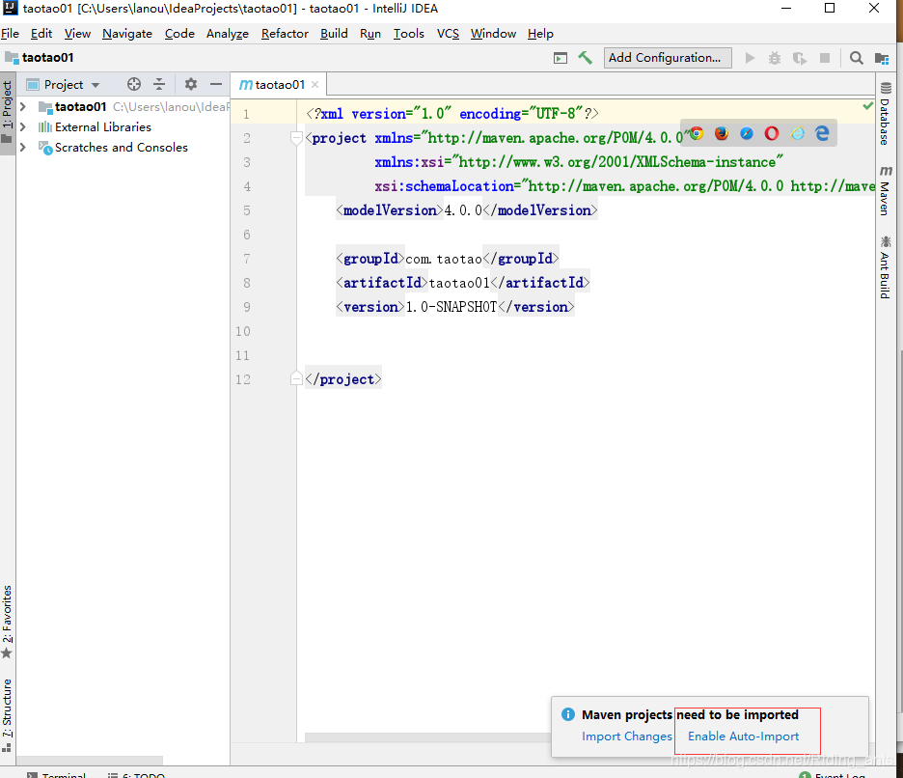Click artifactId value taotao01 in editor
The height and width of the screenshot is (778, 903).
pos(459,283)
